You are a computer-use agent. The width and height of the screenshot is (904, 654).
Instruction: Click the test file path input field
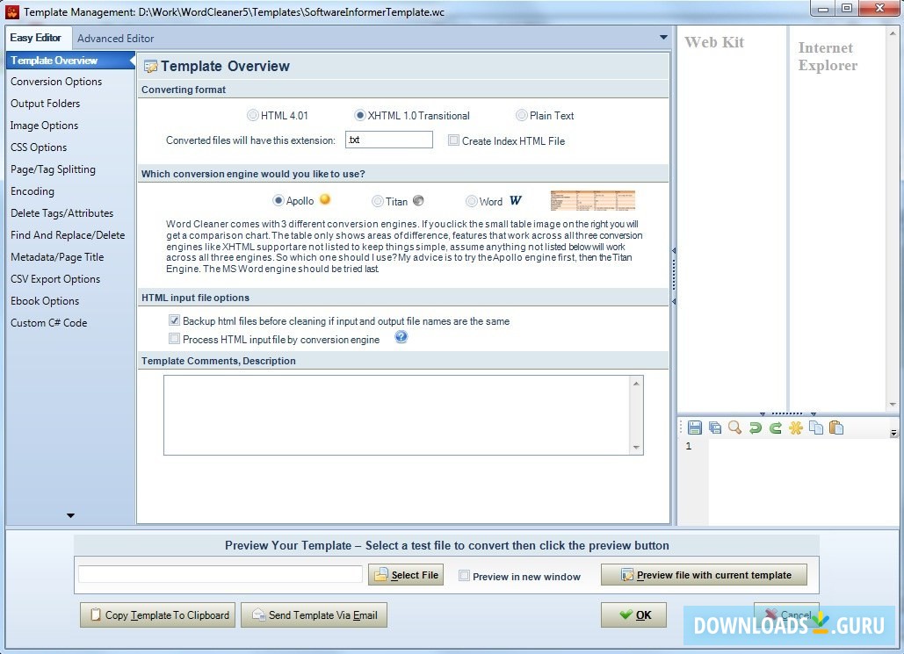[x=221, y=574]
